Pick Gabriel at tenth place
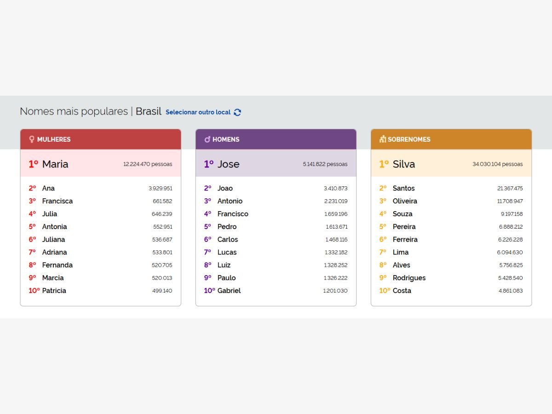This screenshot has width=552, height=414. tap(229, 291)
